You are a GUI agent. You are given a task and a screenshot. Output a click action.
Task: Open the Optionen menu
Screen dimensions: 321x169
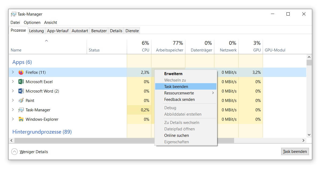[x=32, y=23]
